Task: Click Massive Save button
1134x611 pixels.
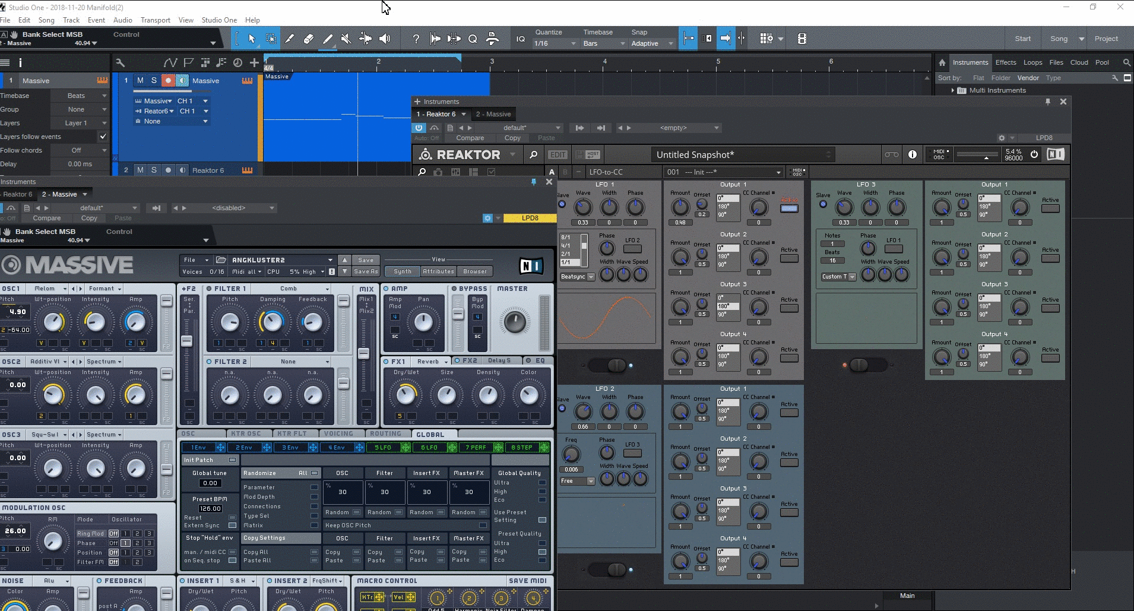Action: tap(366, 260)
